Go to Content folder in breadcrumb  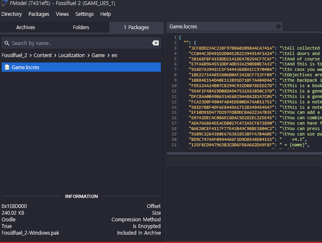[x=42, y=55]
